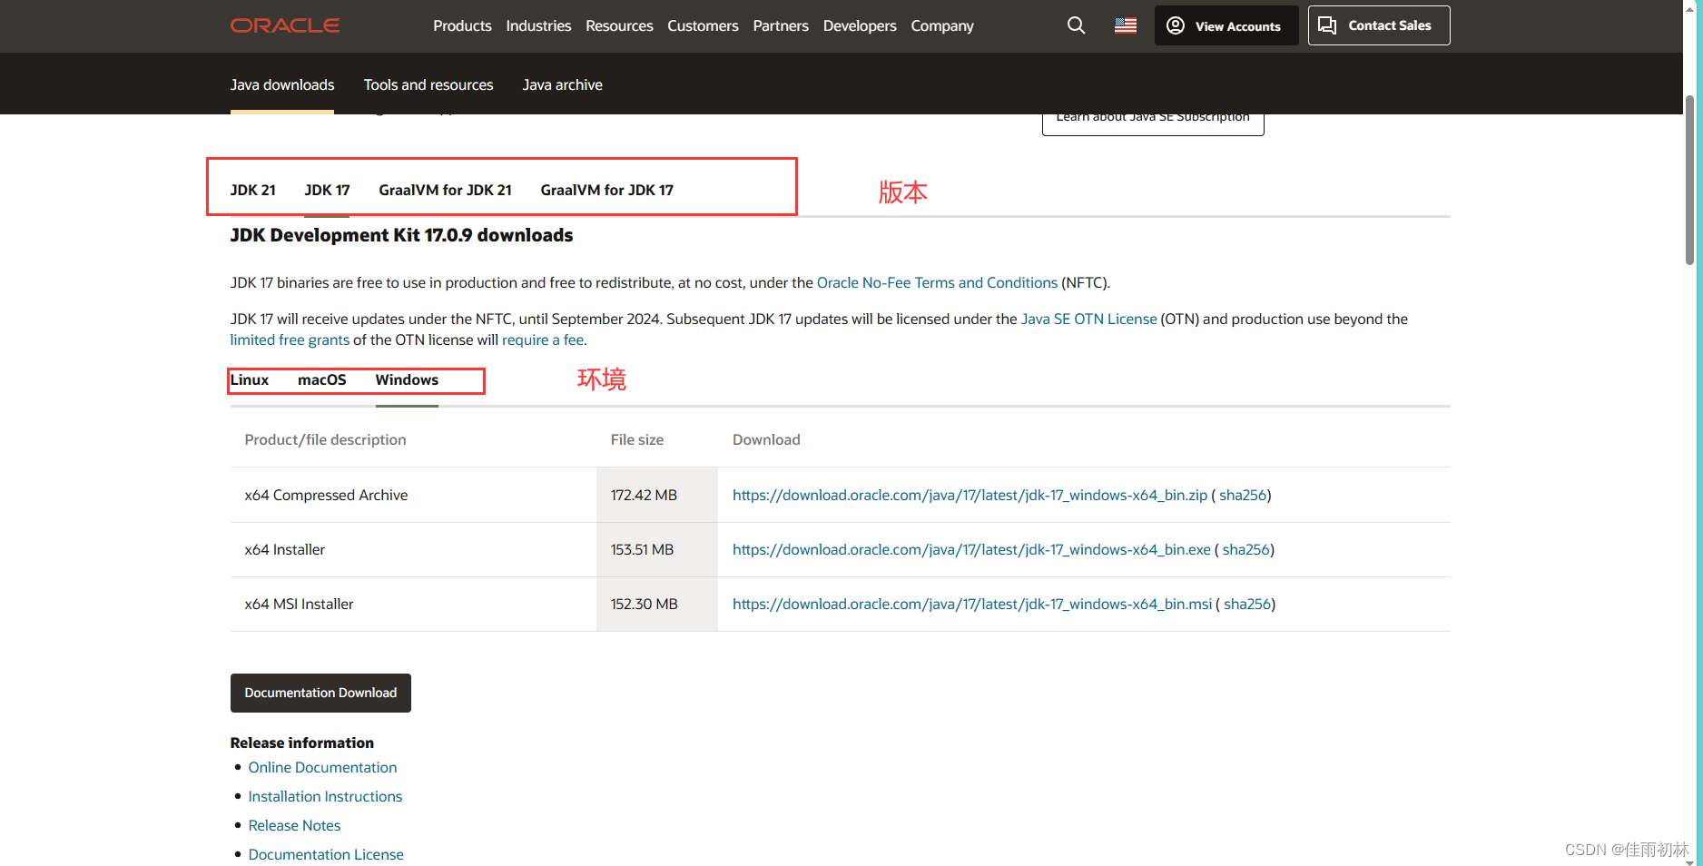1703x866 pixels.
Task: Open the Resources menu
Action: tap(619, 25)
